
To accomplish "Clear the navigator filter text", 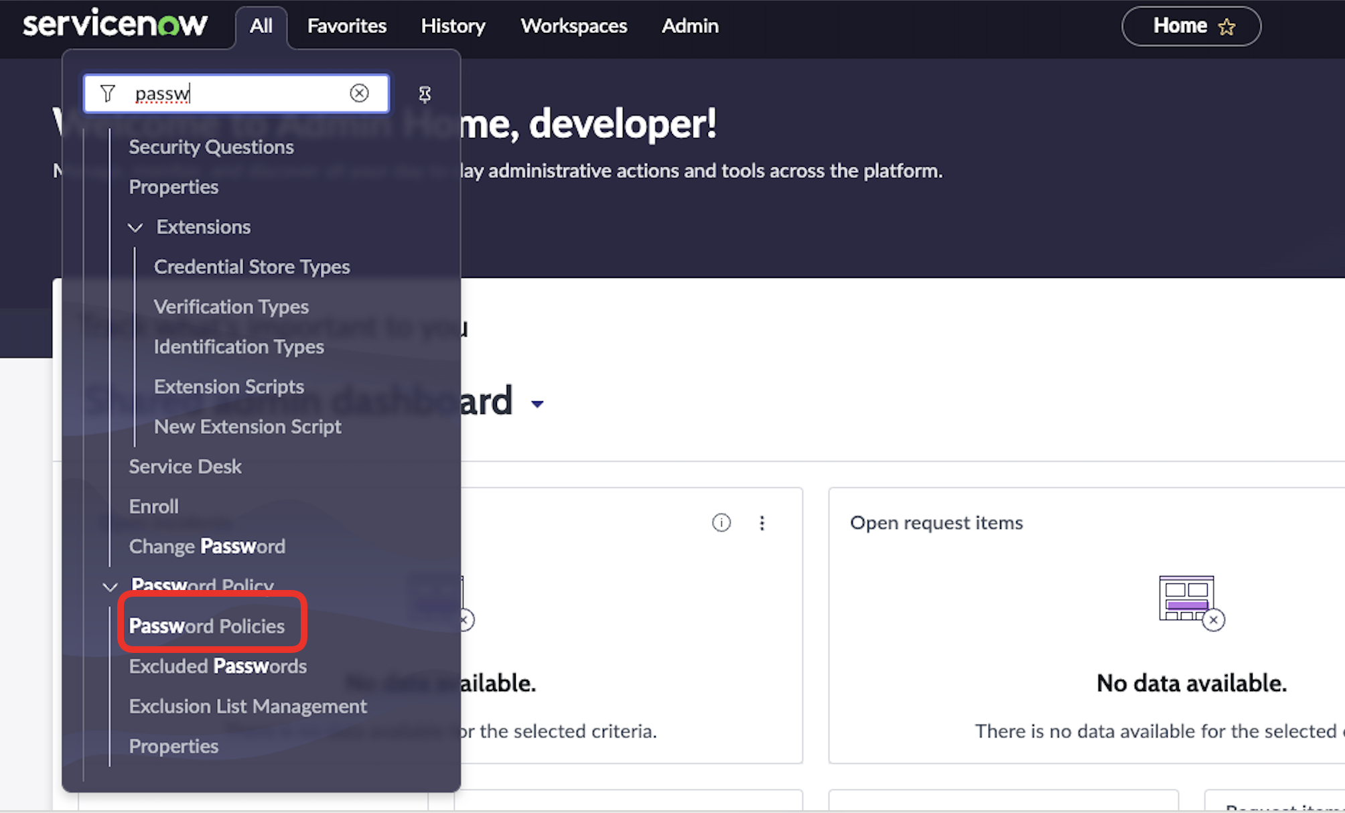I will tap(359, 93).
